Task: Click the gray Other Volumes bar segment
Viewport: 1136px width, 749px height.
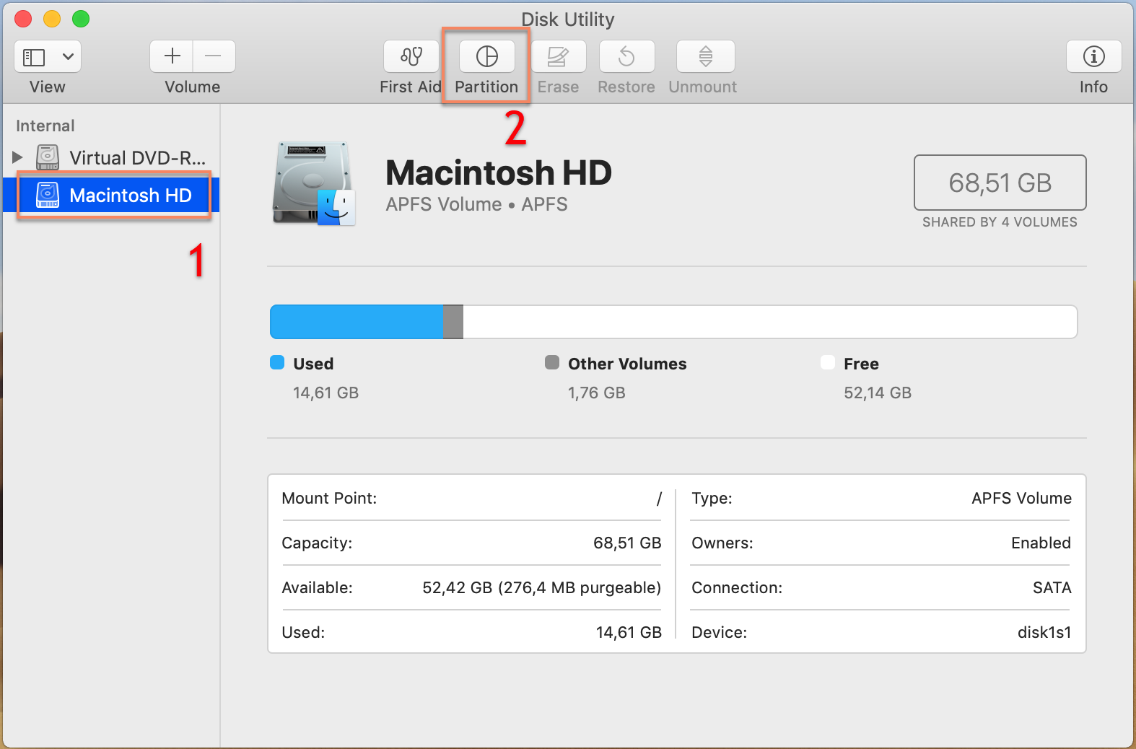Action: click(x=453, y=322)
